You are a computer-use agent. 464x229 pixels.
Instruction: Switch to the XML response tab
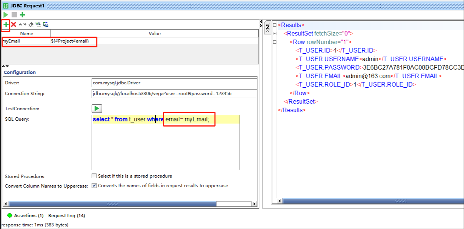[268, 27]
